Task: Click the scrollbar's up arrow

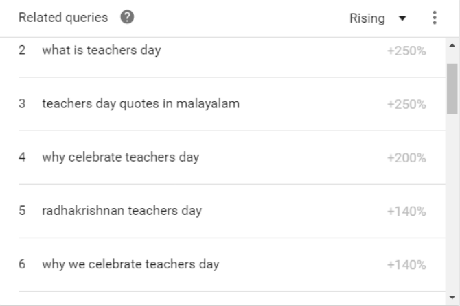Action: (x=452, y=45)
